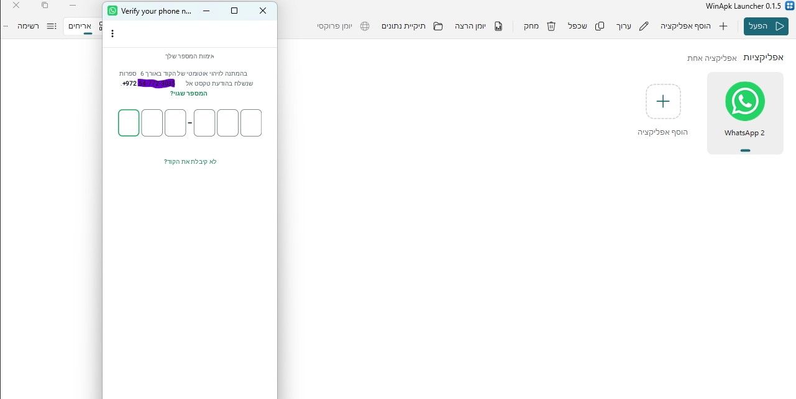Click the dashed plus add-application tile
Viewport: 796px width, 399px height.
coord(663,102)
